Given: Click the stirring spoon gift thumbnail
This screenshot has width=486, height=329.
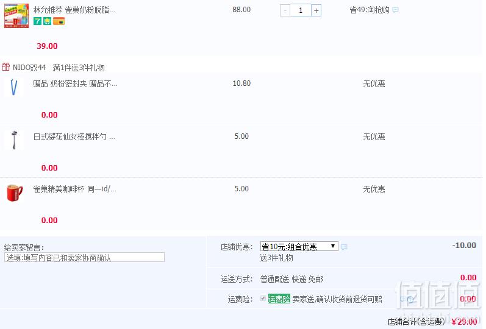Looking at the screenshot, I should pyautogui.click(x=13, y=140).
